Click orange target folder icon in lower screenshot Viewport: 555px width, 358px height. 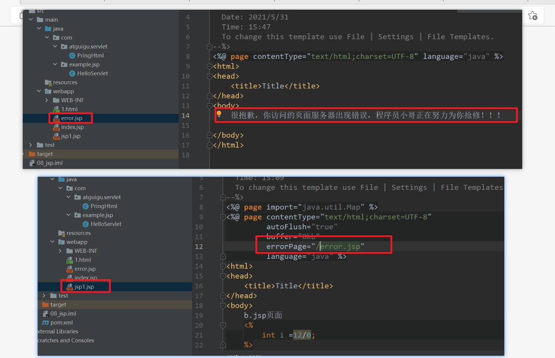45,305
